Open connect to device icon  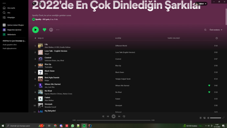[x=204, y=118]
